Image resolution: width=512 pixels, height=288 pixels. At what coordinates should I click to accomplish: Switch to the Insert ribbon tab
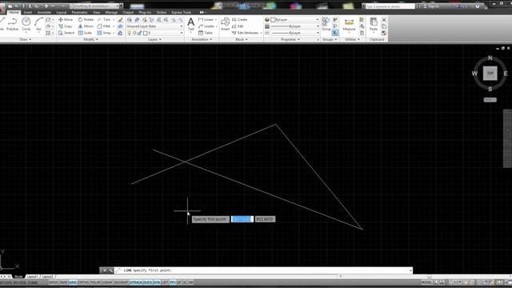click(28, 13)
